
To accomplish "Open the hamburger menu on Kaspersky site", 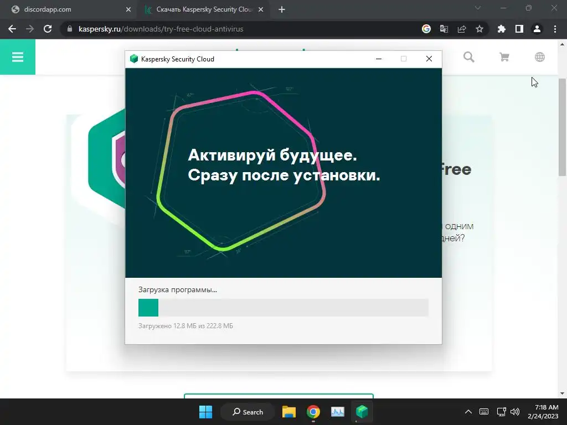I will pos(17,57).
